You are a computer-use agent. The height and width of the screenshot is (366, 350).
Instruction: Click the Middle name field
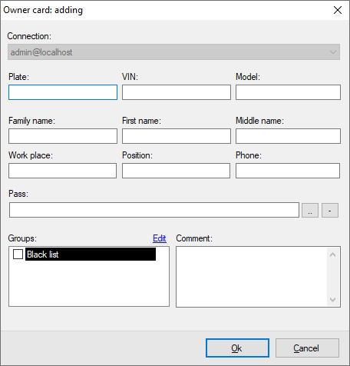pyautogui.click(x=288, y=136)
